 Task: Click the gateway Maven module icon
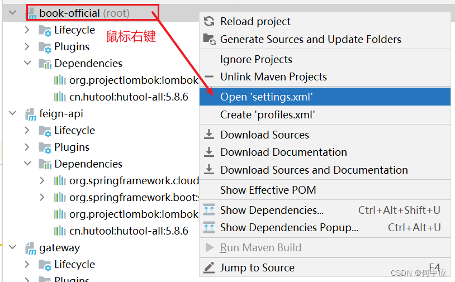(x=31, y=248)
